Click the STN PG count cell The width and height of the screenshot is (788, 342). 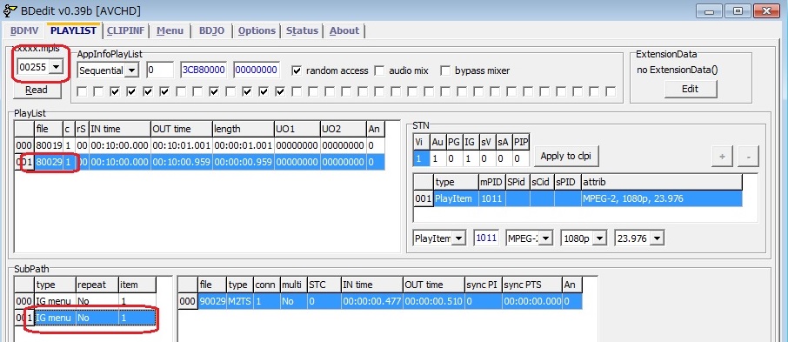(454, 159)
